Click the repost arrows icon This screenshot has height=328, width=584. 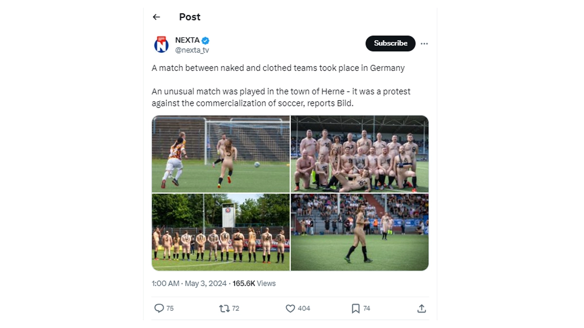224,308
